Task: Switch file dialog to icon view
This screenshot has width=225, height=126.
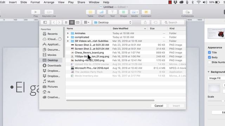Action: point(66,22)
